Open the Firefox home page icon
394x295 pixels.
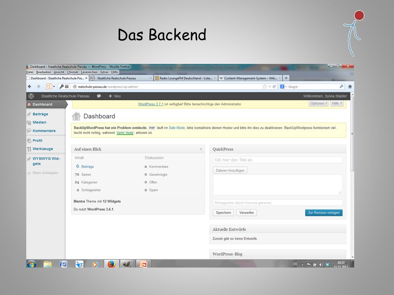[x=350, y=86]
